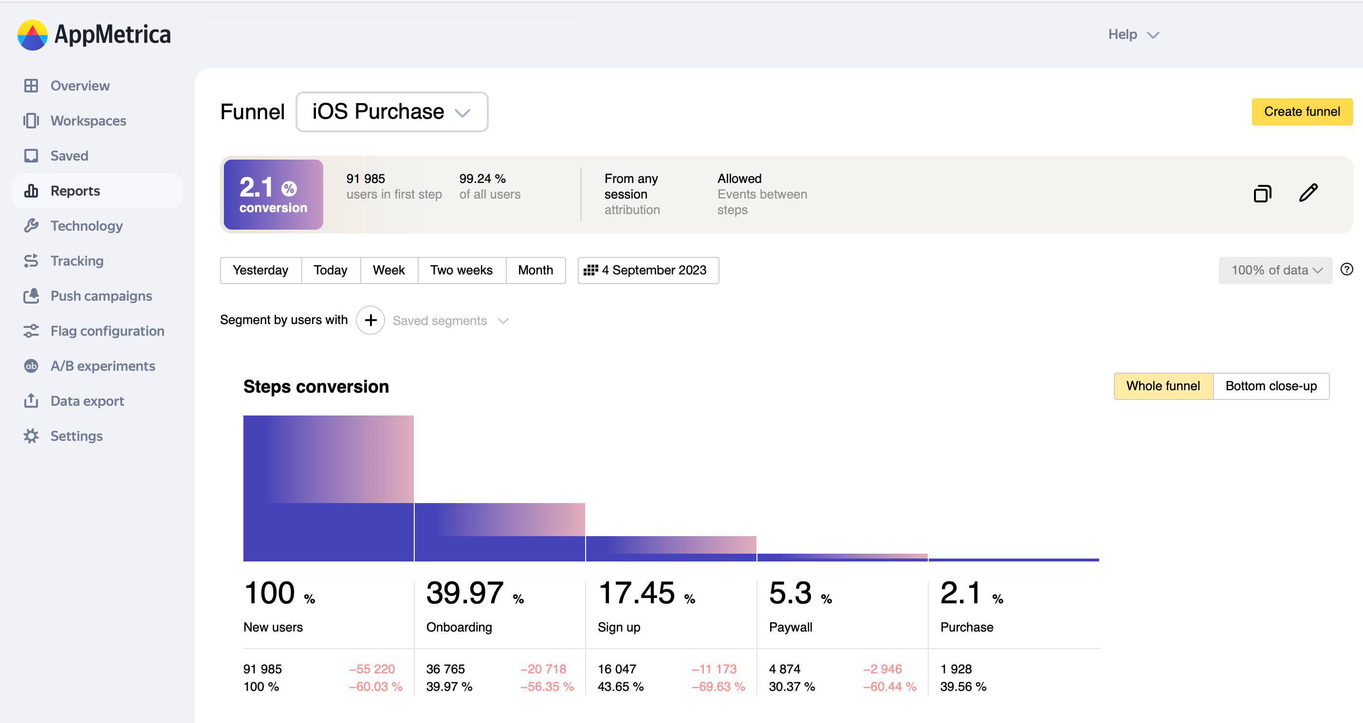This screenshot has height=723, width=1363.
Task: Click the Create funnel button
Action: [x=1302, y=111]
